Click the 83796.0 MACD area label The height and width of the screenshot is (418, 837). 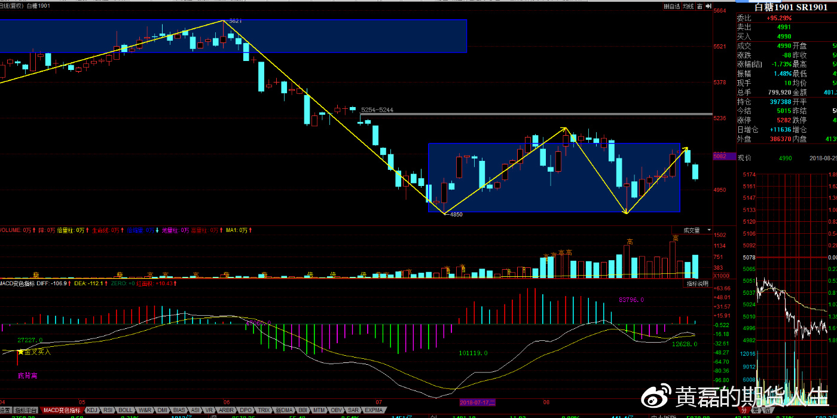pyautogui.click(x=631, y=300)
